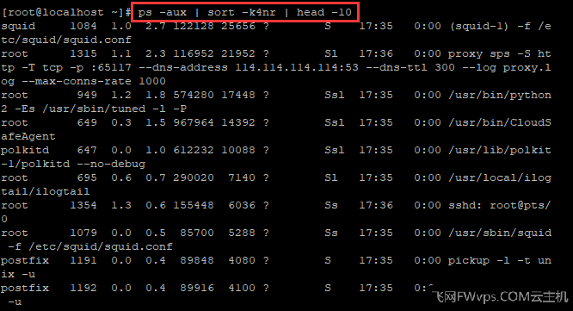Click the VSZ value 612232

(x=194, y=151)
